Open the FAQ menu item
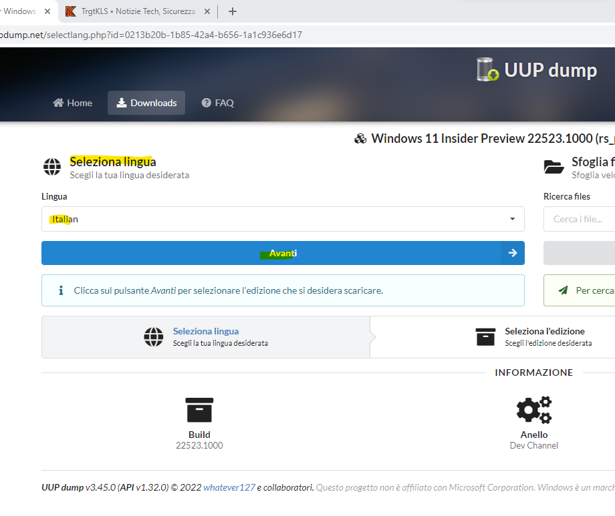This screenshot has width=615, height=516. (217, 103)
